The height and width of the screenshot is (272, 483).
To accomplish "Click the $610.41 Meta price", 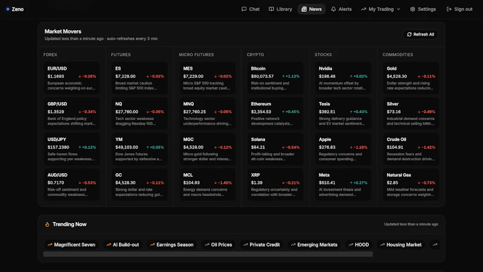I will click(x=327, y=183).
